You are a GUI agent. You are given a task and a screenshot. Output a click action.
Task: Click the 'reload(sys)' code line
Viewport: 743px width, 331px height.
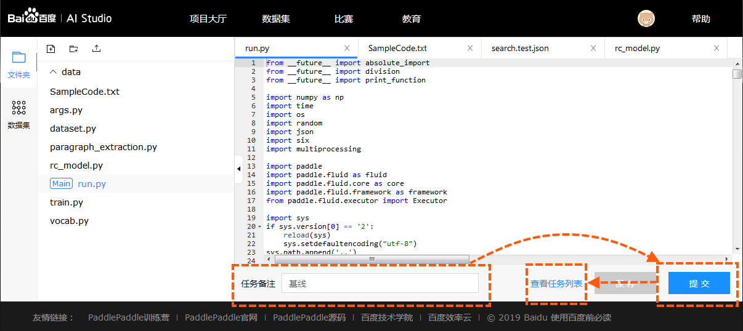(x=307, y=235)
